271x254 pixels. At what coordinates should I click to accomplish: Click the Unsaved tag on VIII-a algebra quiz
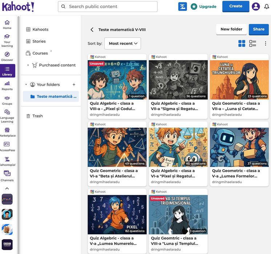click(x=96, y=64)
